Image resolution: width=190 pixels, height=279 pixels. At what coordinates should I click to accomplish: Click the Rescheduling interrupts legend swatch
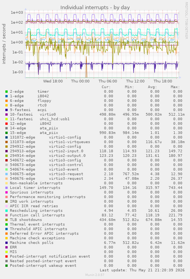click(x=6, y=211)
